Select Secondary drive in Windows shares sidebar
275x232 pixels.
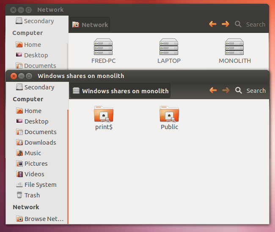point(35,87)
